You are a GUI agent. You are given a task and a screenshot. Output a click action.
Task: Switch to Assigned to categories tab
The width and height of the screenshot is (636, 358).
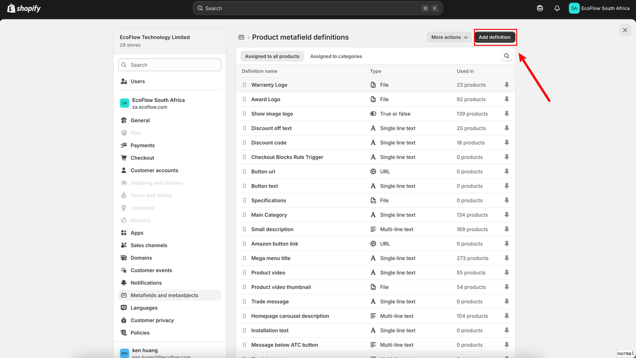tap(336, 56)
